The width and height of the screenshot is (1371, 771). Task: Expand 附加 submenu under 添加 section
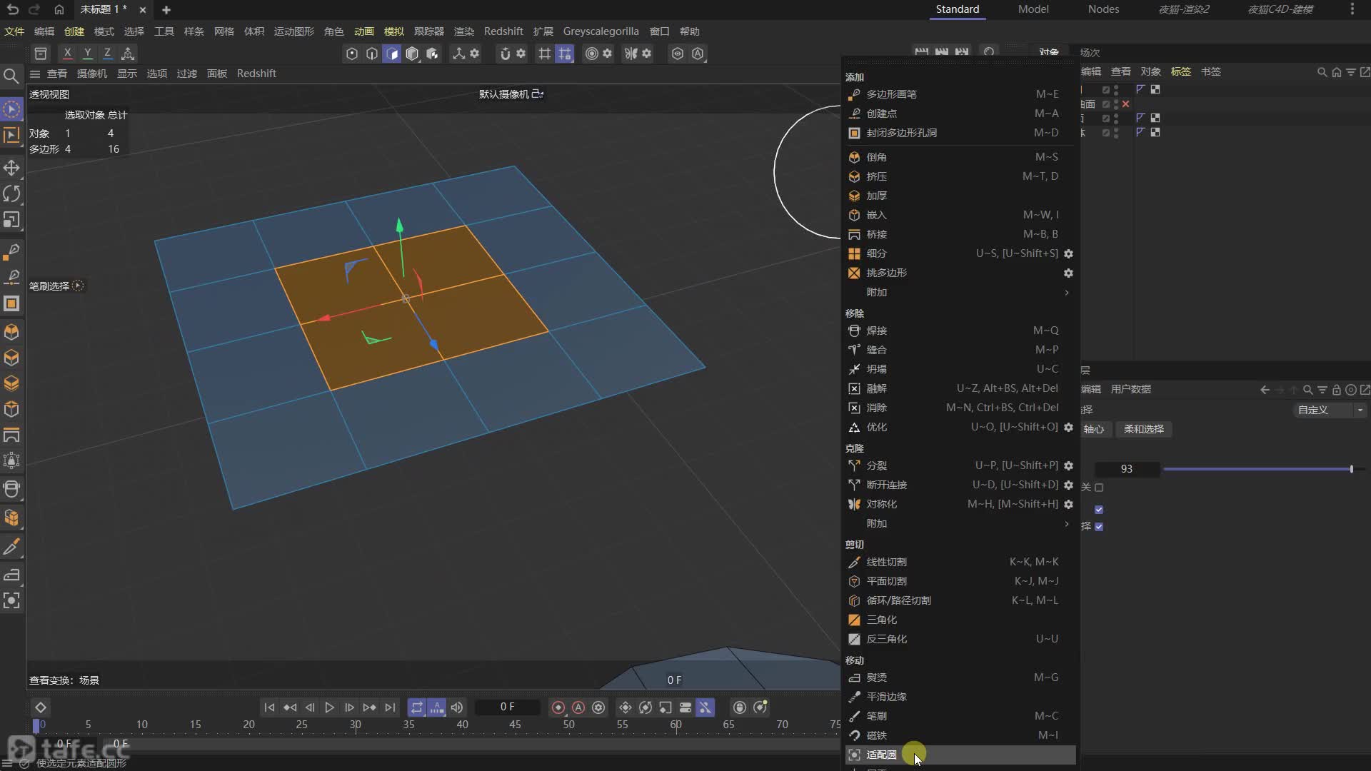960,292
